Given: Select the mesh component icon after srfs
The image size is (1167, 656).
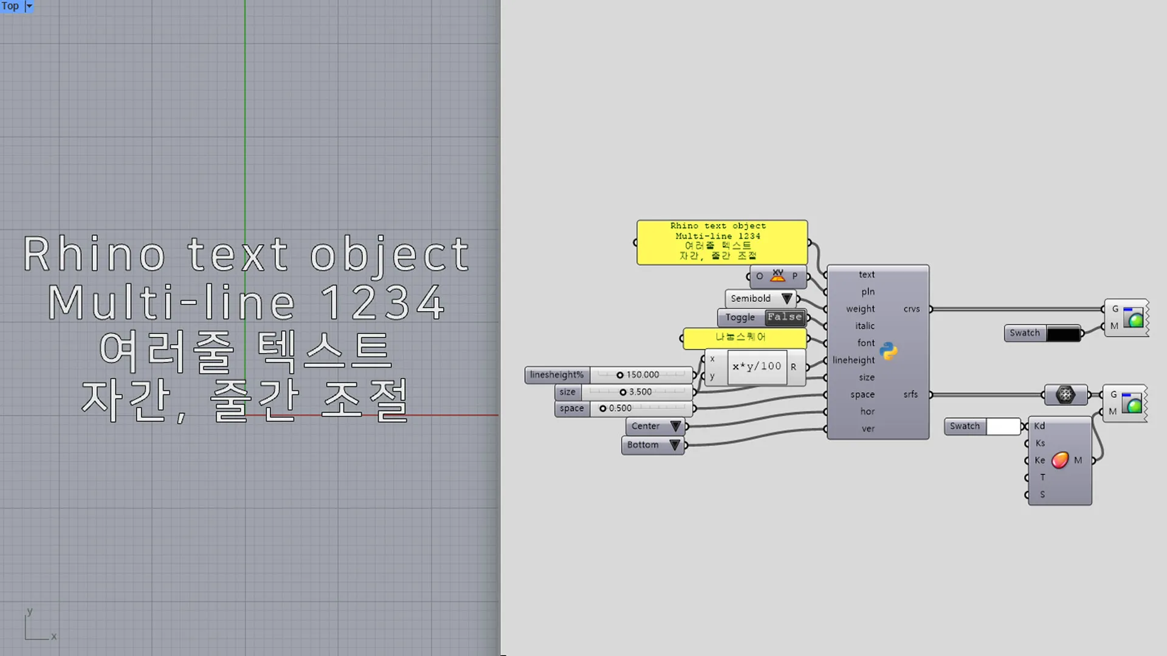Looking at the screenshot, I should pyautogui.click(x=1065, y=395).
